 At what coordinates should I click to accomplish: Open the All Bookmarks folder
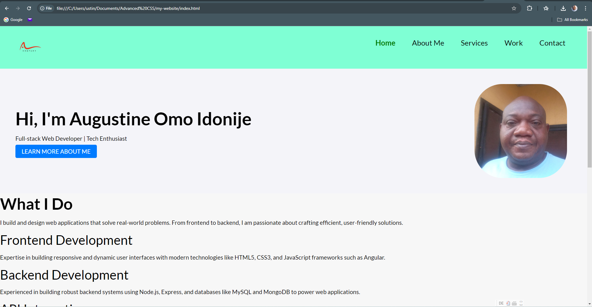573,20
